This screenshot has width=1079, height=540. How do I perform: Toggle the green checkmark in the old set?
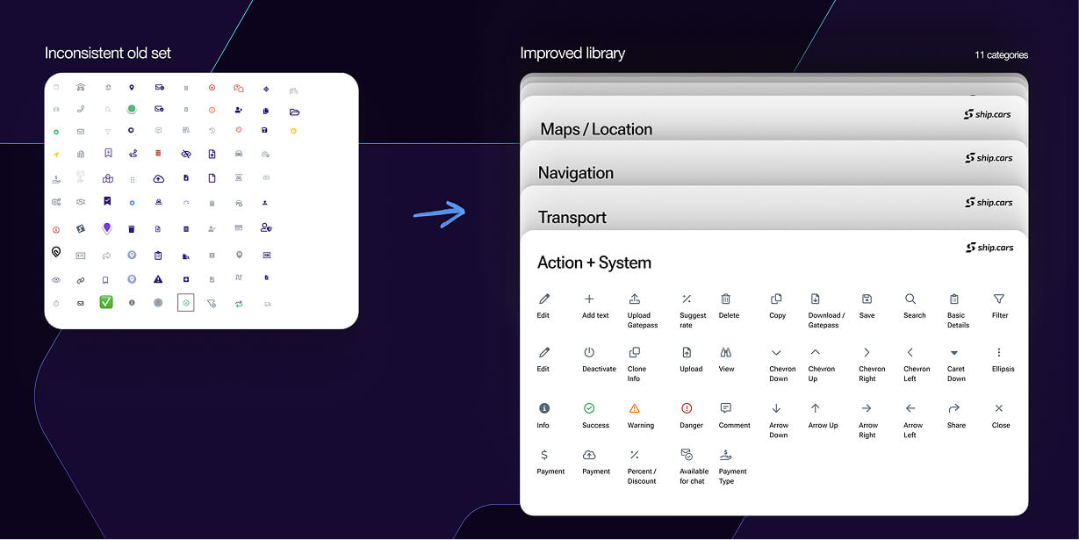click(x=105, y=303)
